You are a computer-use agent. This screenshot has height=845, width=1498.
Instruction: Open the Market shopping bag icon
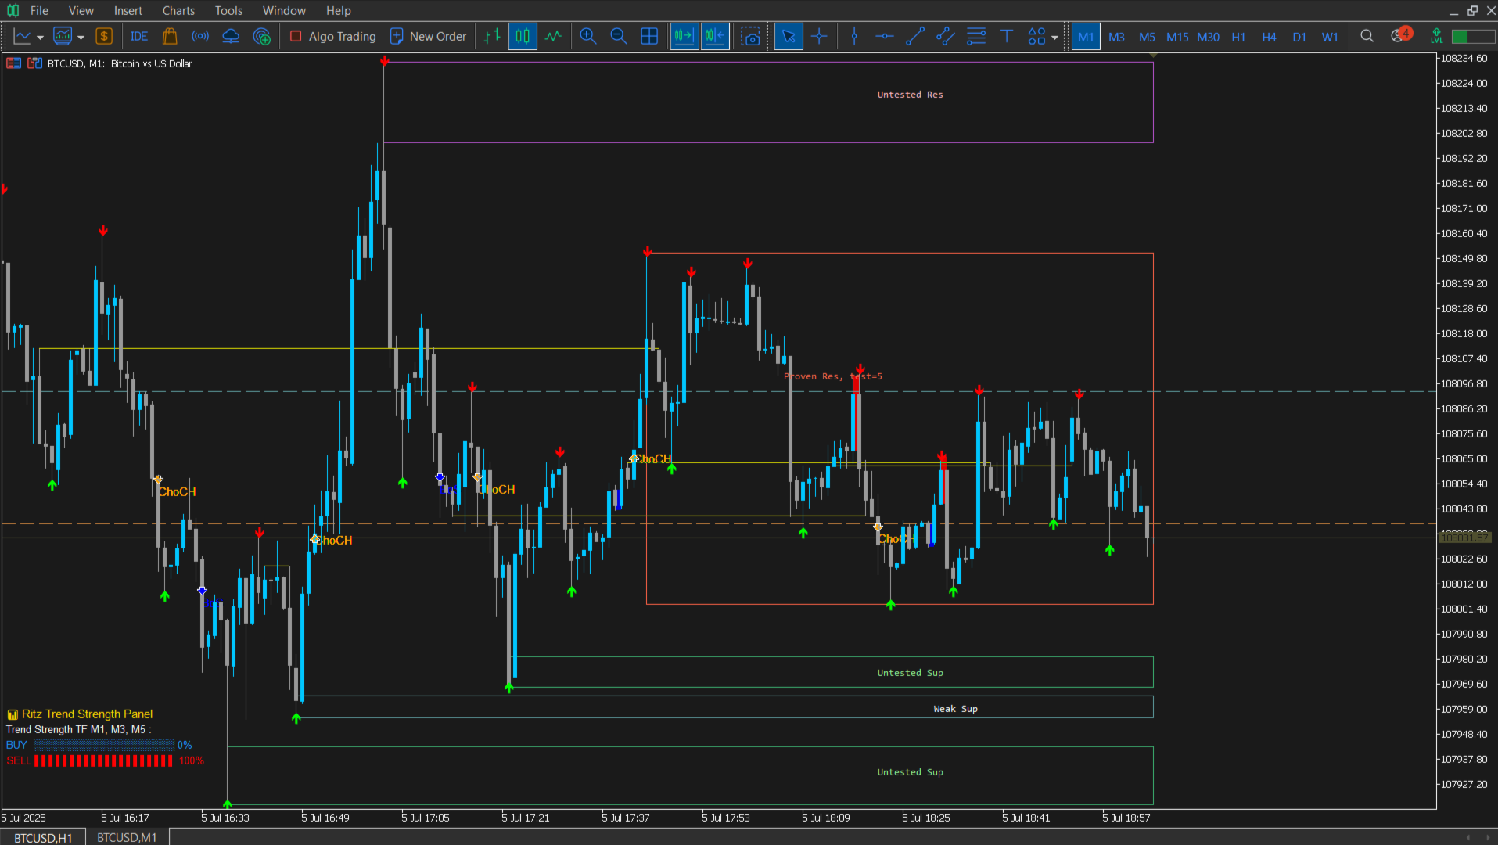click(x=170, y=37)
